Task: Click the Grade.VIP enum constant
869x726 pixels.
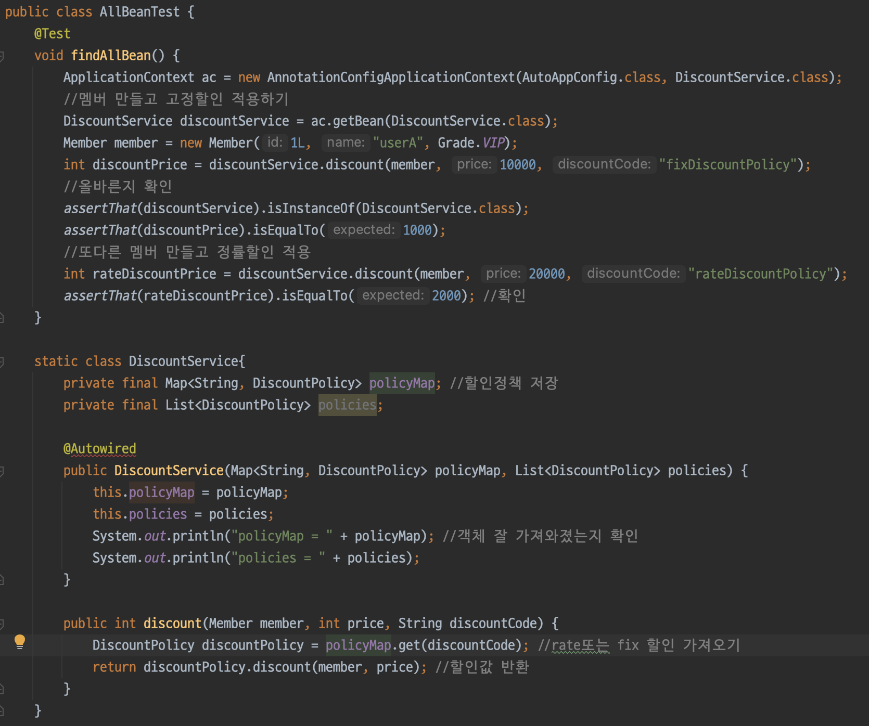Action: [471, 143]
